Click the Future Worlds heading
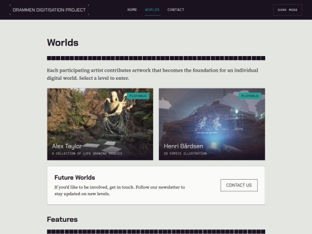Viewport: 312px width, 234px height. coord(75,177)
